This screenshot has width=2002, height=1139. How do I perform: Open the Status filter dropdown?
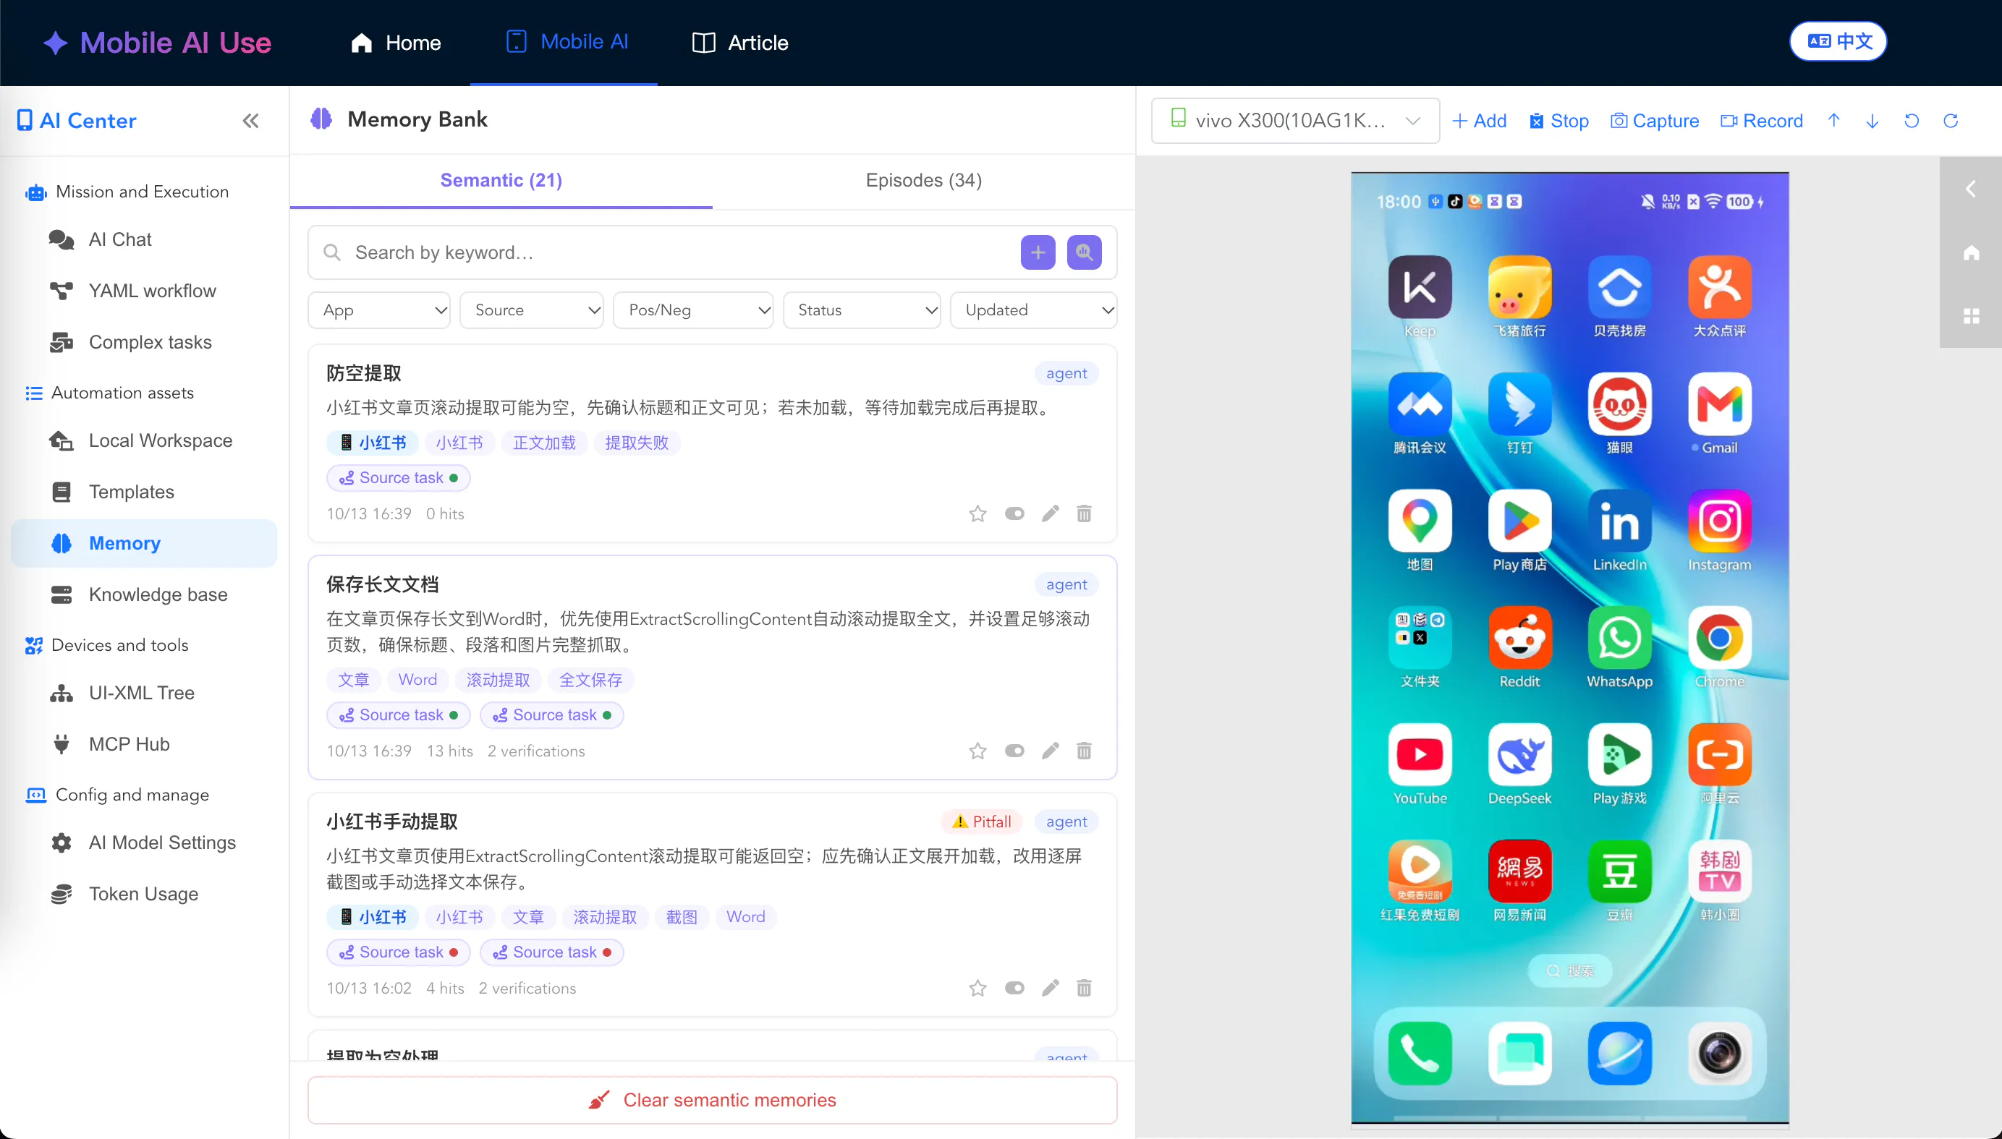(x=862, y=310)
